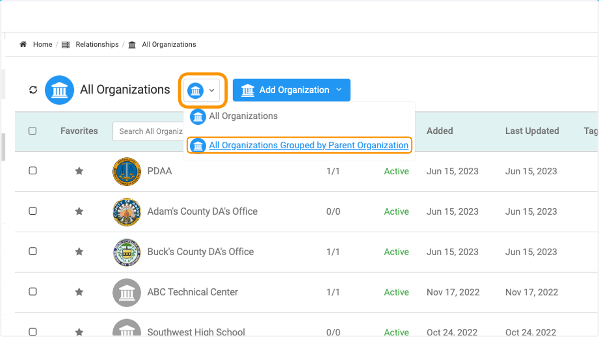599x337 pixels.
Task: Sort by the Favorites column header
Action: coord(79,131)
